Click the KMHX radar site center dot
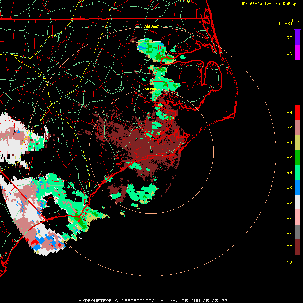303x303 pixels. [151, 151]
